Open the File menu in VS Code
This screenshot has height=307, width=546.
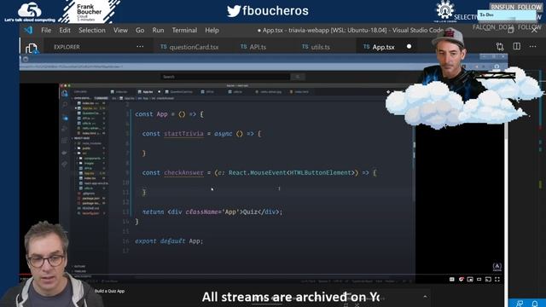(x=46, y=31)
